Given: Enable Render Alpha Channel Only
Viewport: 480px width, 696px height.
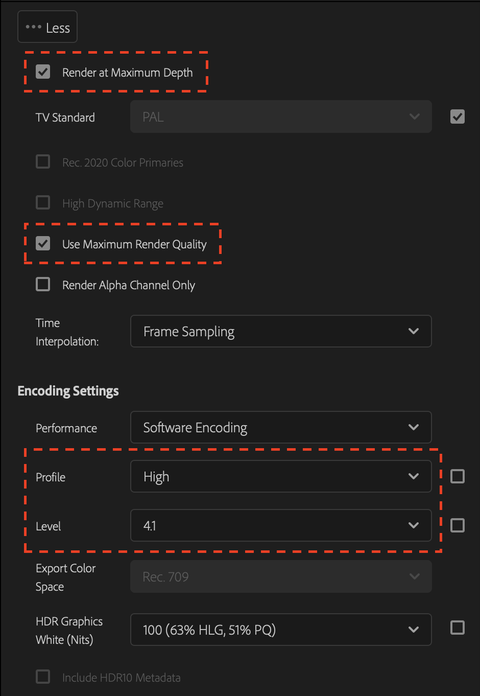Looking at the screenshot, I should [x=43, y=284].
